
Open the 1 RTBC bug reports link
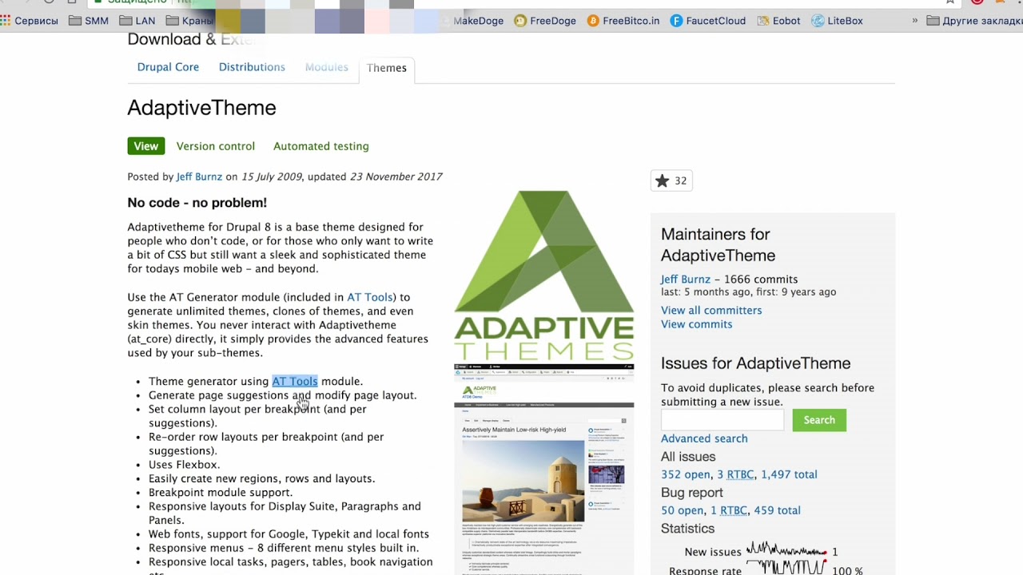pos(729,510)
